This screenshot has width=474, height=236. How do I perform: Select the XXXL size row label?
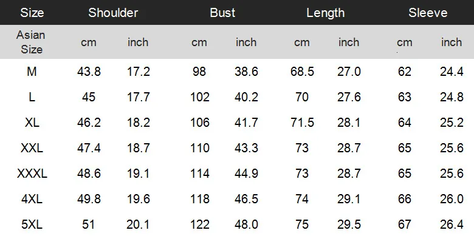point(32,174)
